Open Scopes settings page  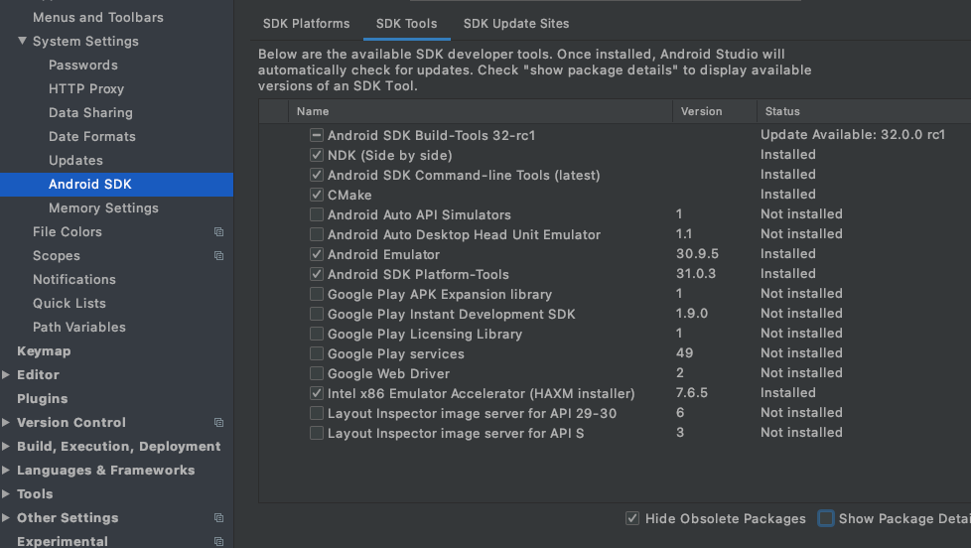tap(57, 256)
